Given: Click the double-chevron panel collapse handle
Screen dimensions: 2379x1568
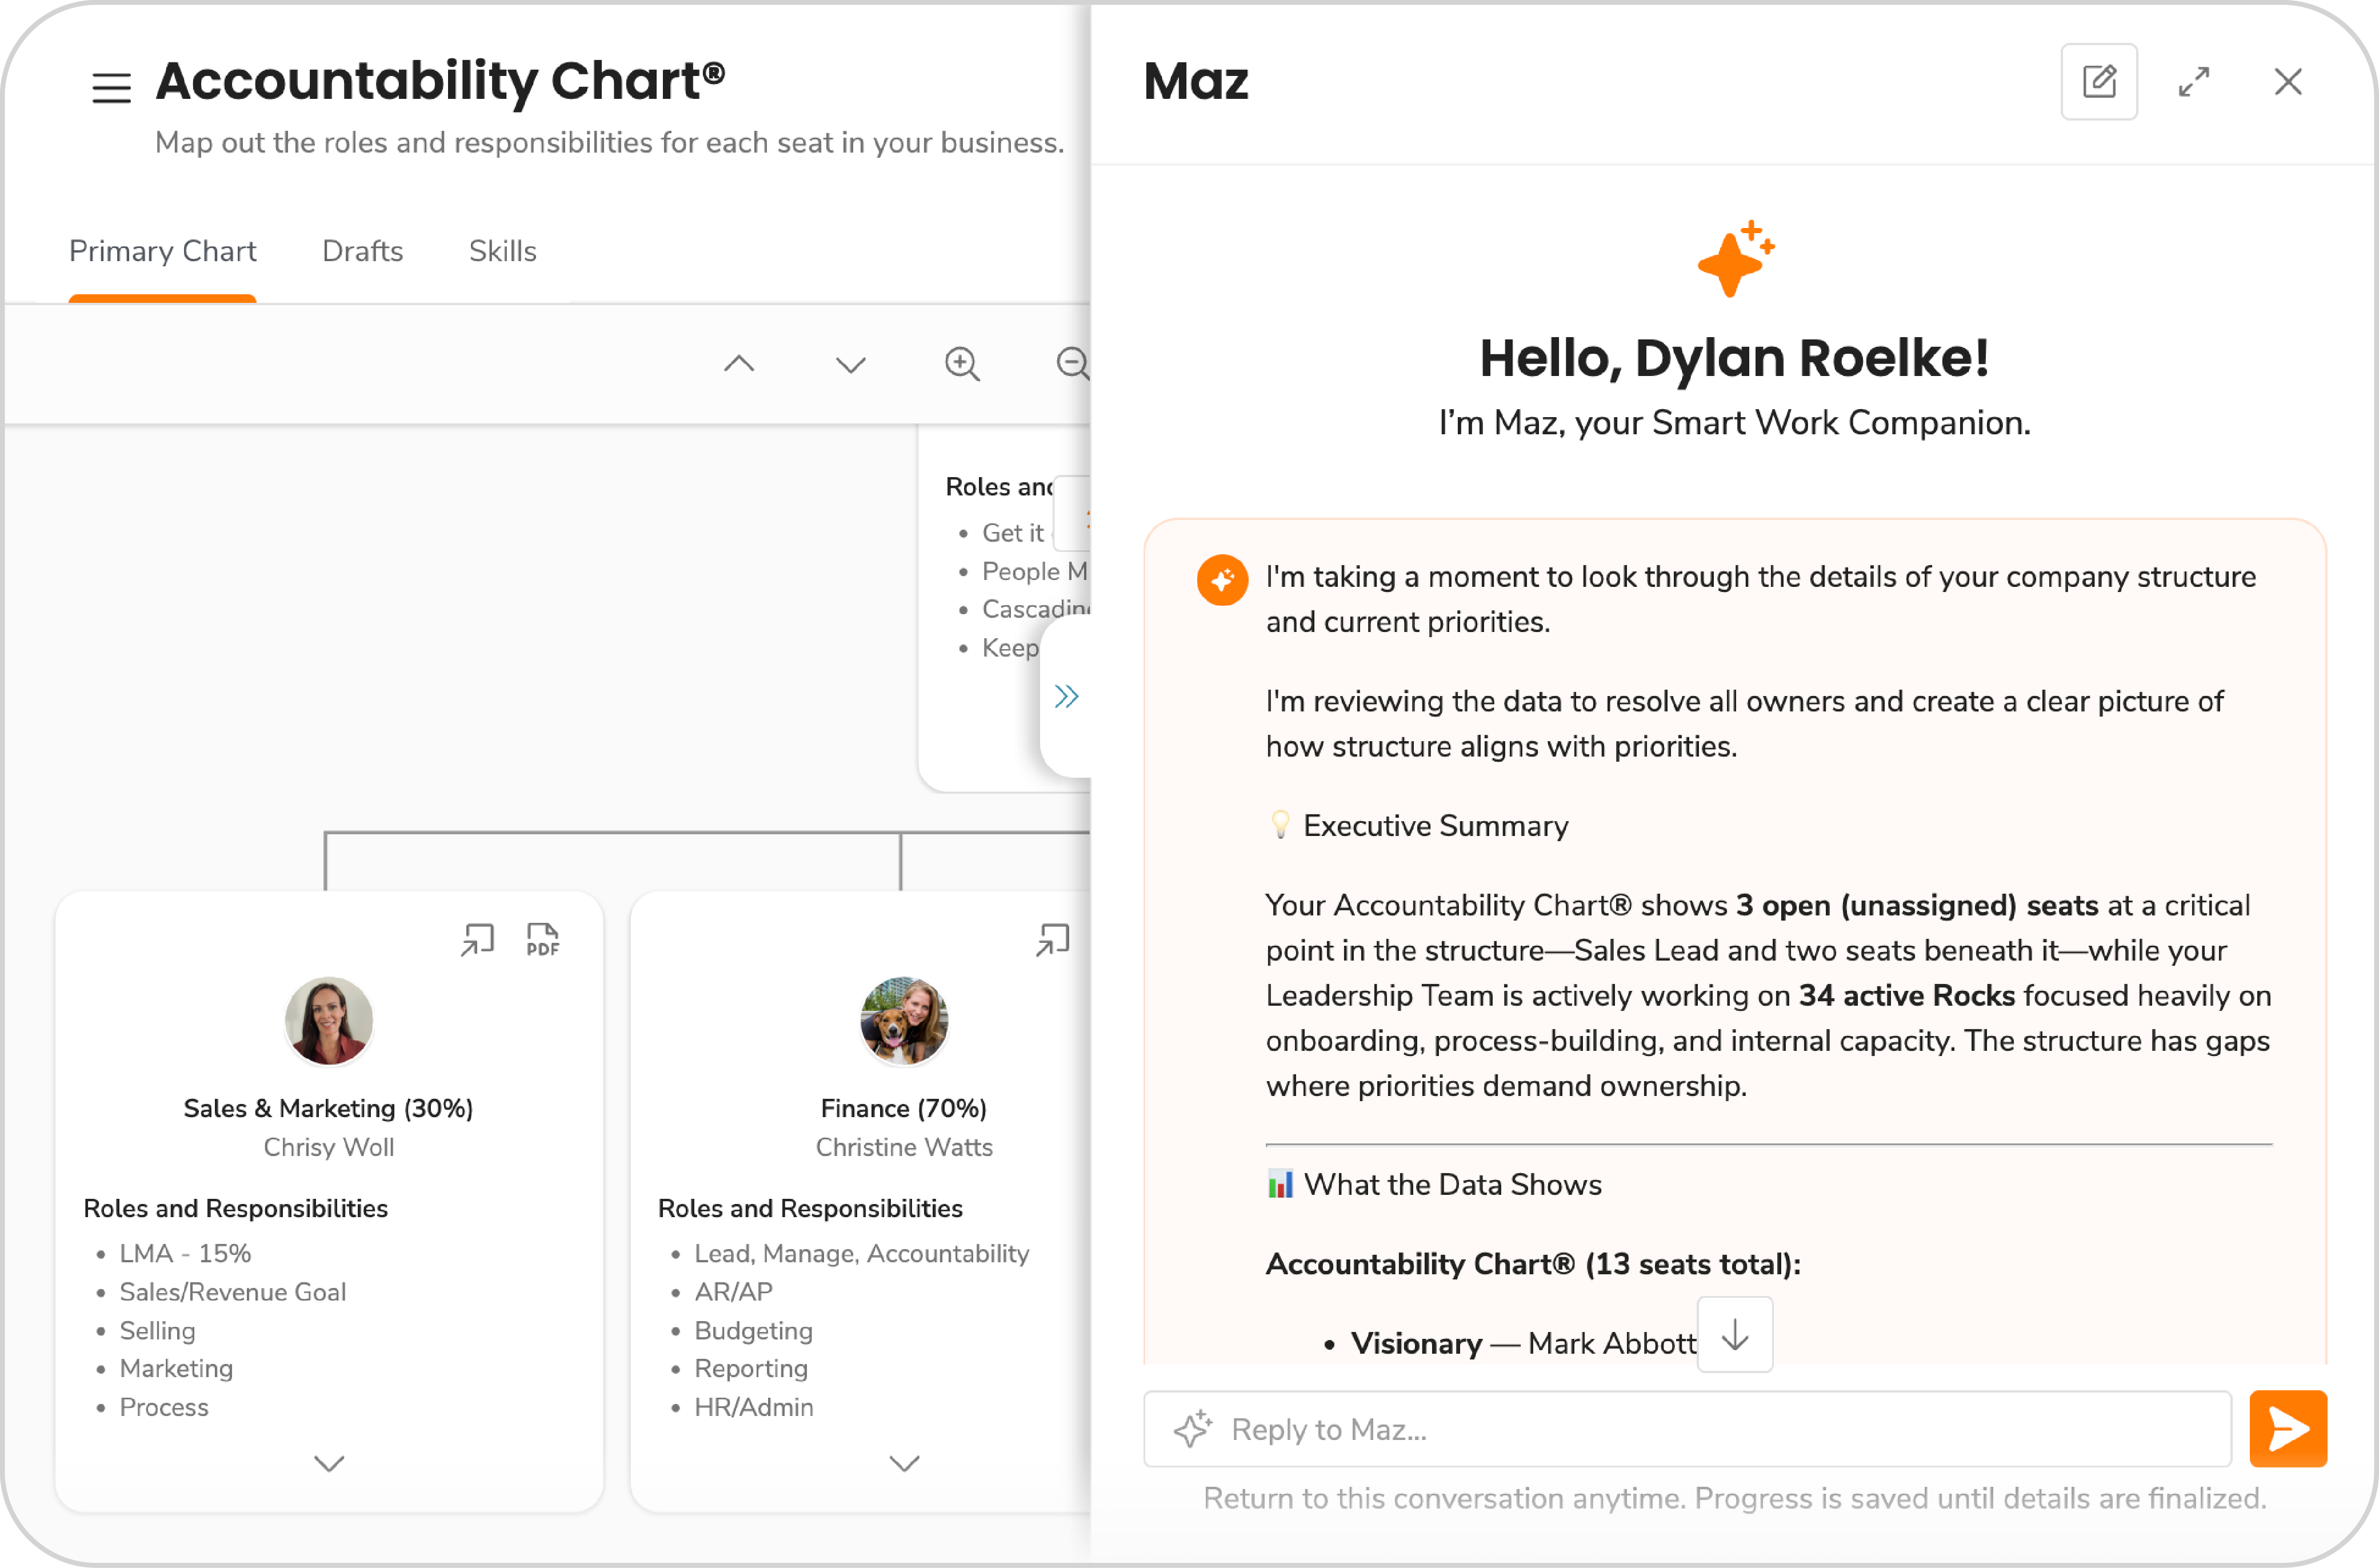Looking at the screenshot, I should coord(1066,696).
